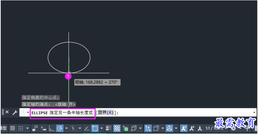
Task: Open isometric drafting plane dropdown
Action: 80,128
